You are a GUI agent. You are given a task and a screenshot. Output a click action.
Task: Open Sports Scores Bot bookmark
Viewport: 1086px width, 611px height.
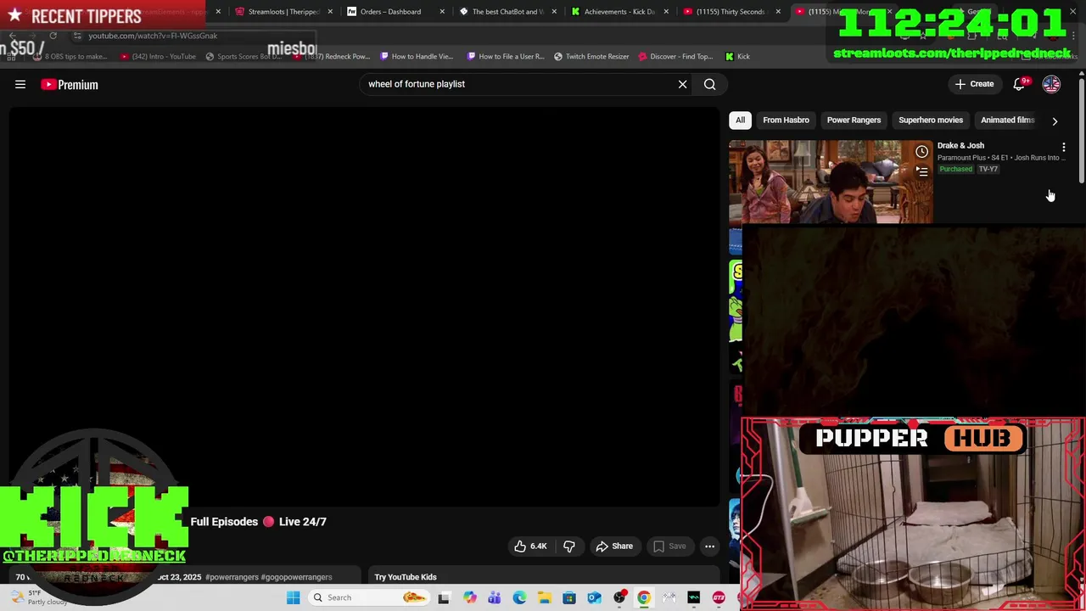coord(244,57)
